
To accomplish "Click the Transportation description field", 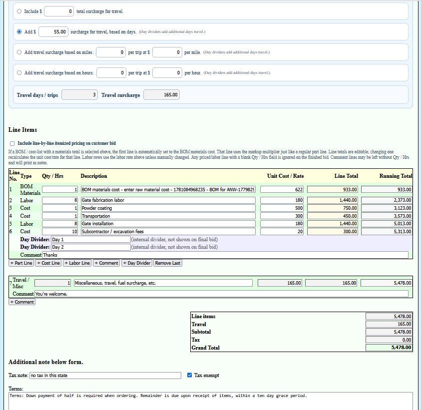I will point(168,216).
